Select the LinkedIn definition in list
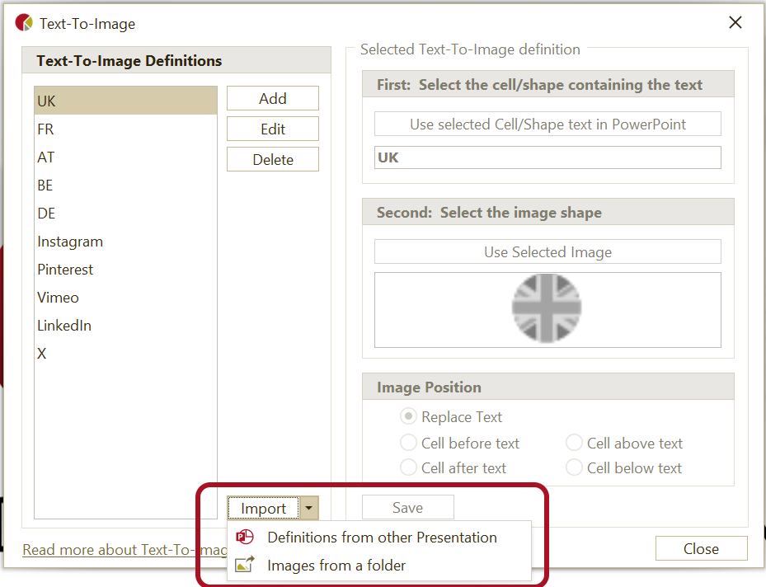Screen dimensions: 766x587 pyautogui.click(x=64, y=326)
